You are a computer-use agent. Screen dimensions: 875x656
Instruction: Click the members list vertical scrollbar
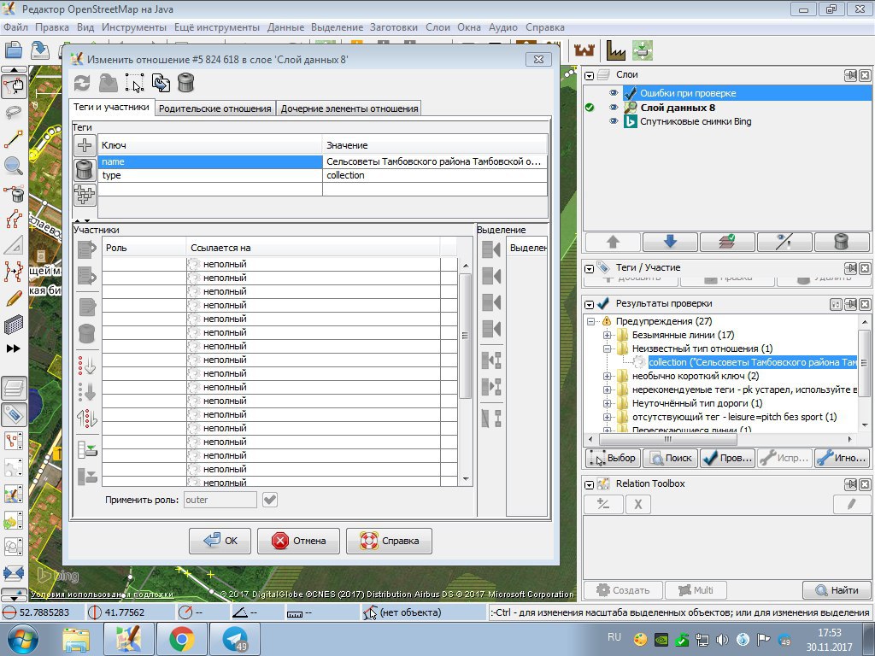(466, 335)
